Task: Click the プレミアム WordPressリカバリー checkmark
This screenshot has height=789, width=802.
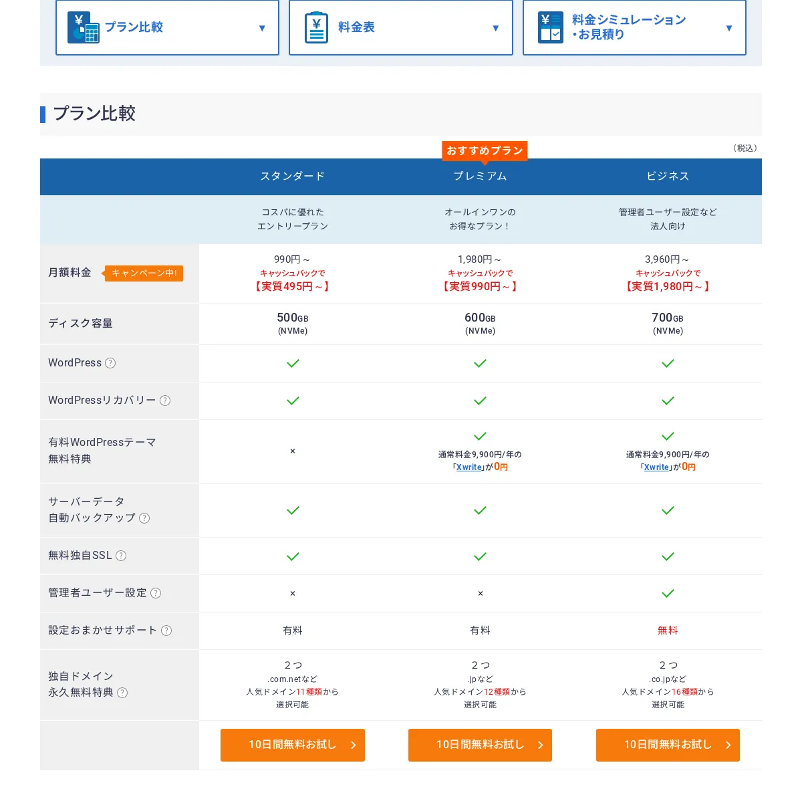Action: click(480, 401)
